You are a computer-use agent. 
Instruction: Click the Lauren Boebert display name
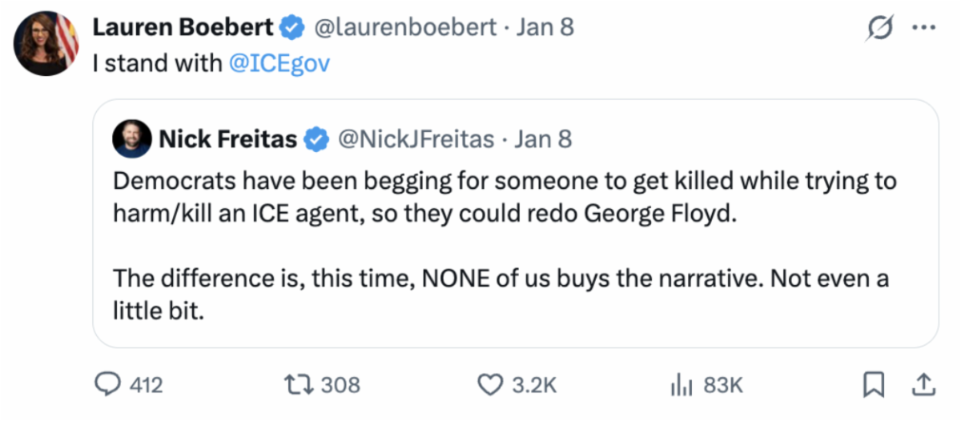(183, 27)
